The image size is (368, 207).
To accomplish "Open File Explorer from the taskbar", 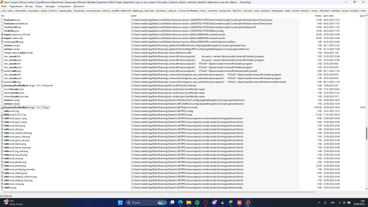I will tap(189, 203).
